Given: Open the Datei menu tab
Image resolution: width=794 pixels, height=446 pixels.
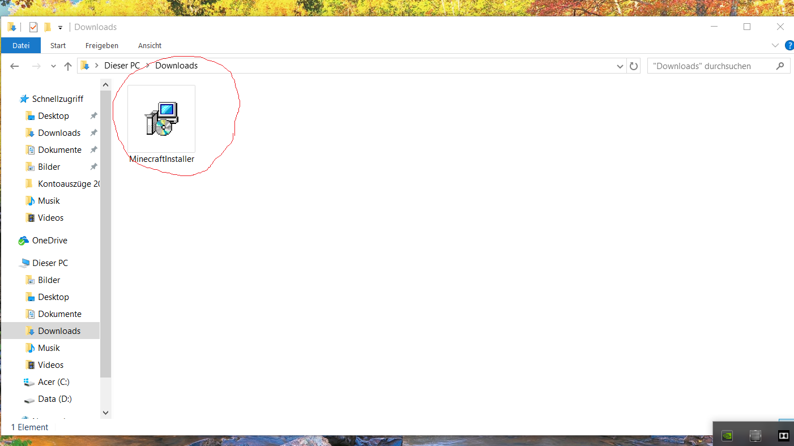Looking at the screenshot, I should click(21, 45).
